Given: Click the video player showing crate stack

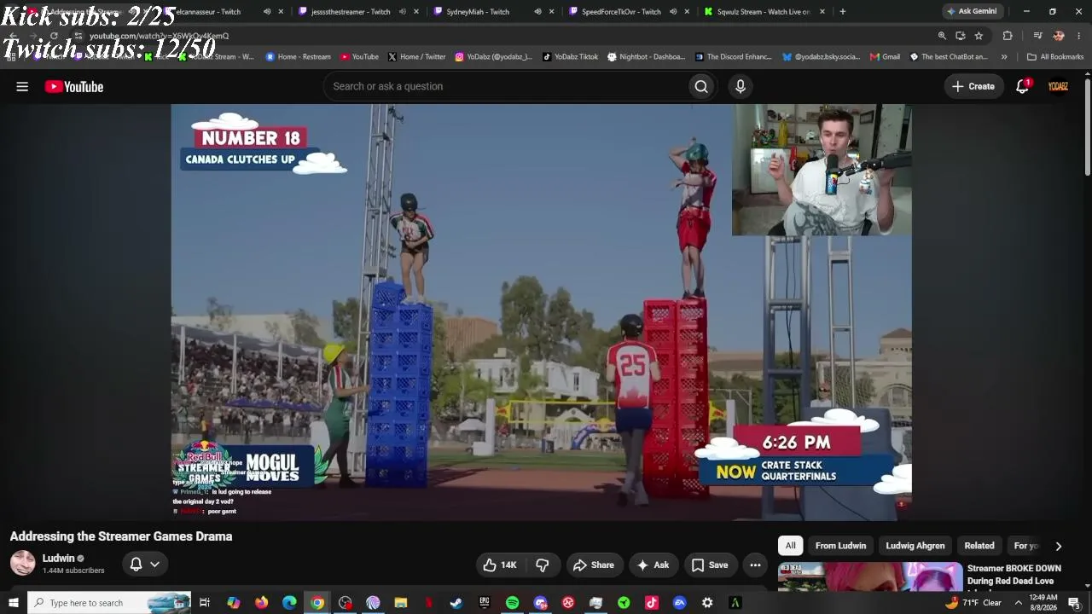Looking at the screenshot, I should [x=541, y=312].
